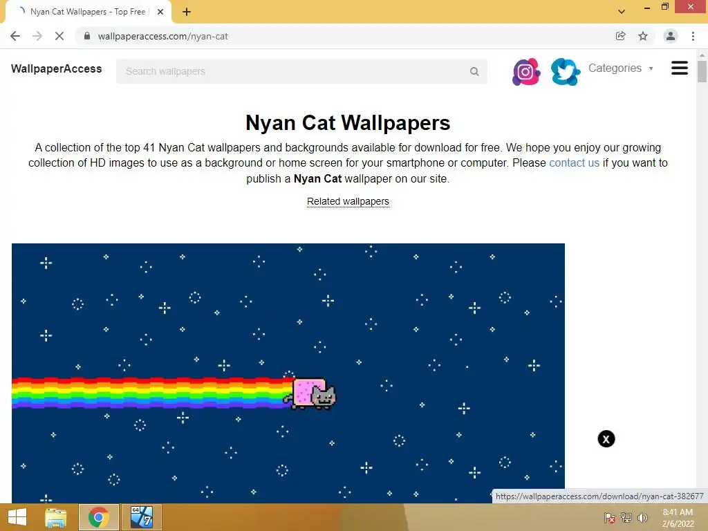Go back to the previous page
Screen dimensions: 708x531
click(x=15, y=36)
